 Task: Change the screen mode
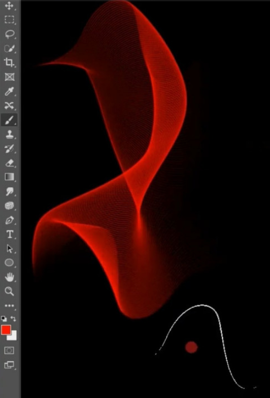click(9, 365)
